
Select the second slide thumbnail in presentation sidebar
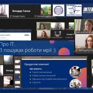[x=18, y=67]
